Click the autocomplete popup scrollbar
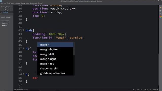The height and width of the screenshot is (91, 162). tap(74, 49)
